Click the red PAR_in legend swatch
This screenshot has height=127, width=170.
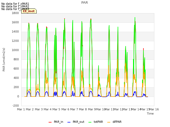pyautogui.click(x=50, y=122)
